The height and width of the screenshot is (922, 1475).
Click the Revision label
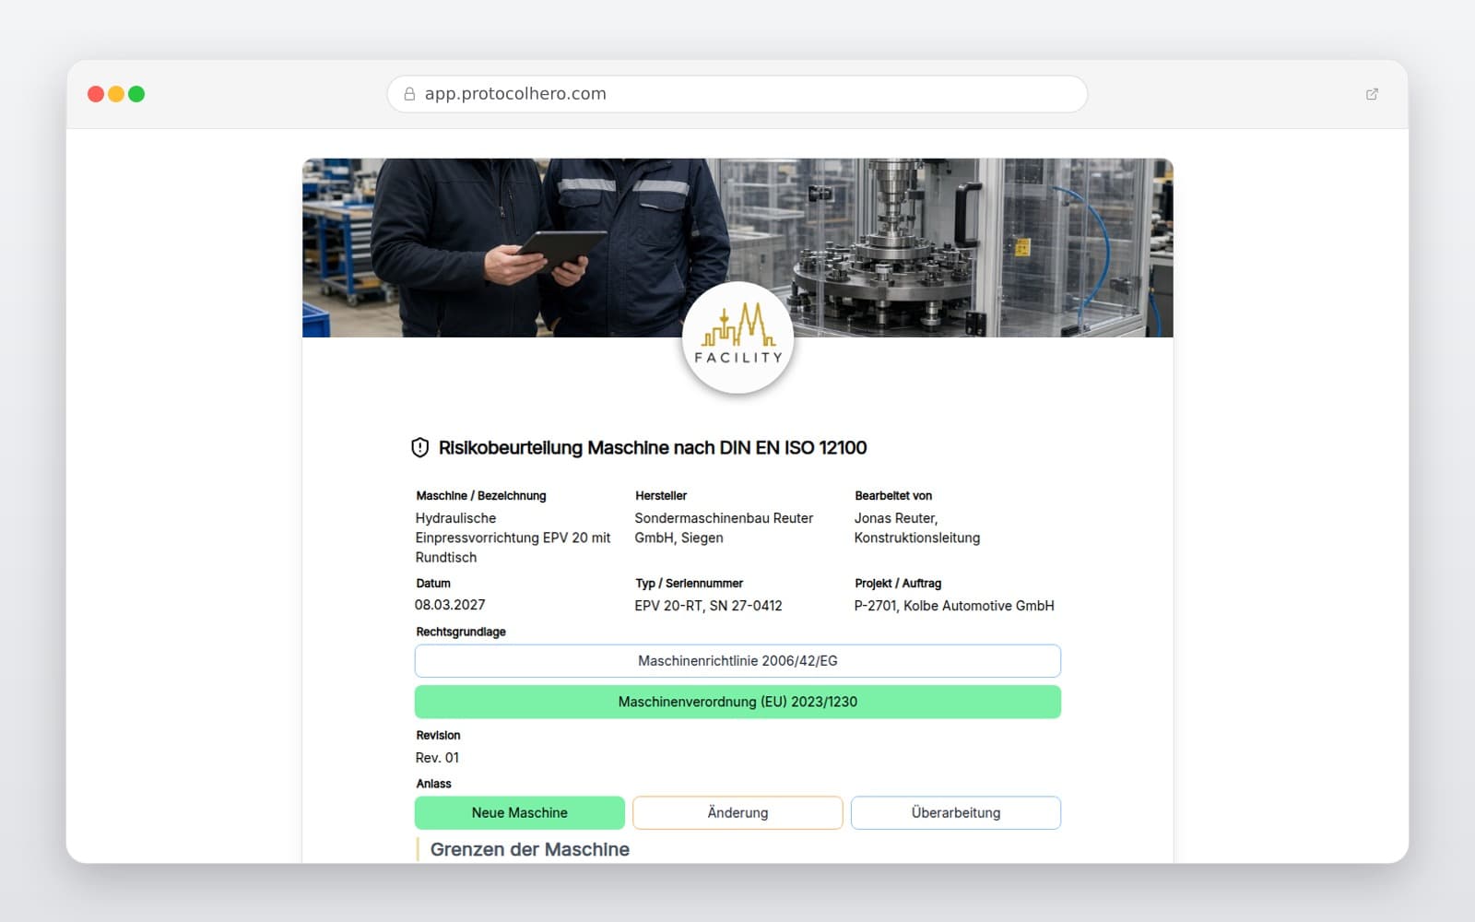point(438,736)
